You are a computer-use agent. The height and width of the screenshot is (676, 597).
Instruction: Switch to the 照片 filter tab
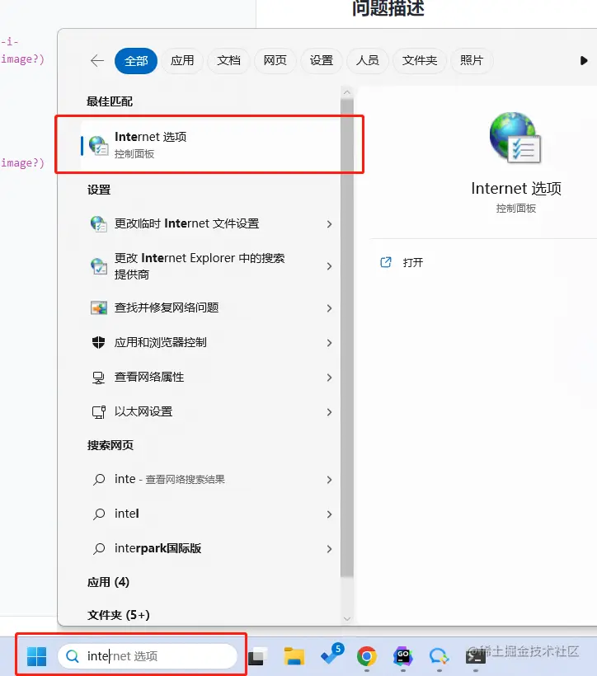coord(472,61)
